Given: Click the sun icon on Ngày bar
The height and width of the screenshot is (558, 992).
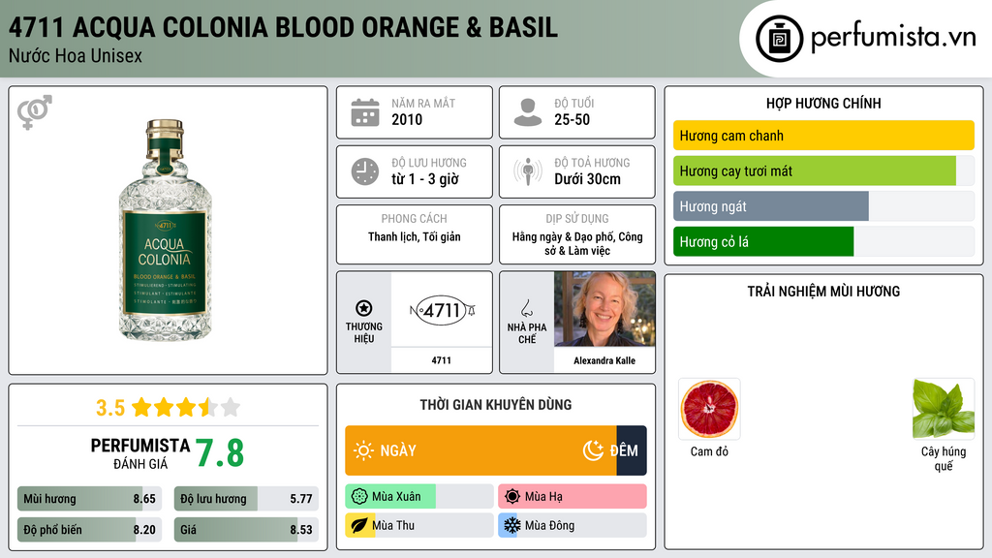Looking at the screenshot, I should pos(363,450).
